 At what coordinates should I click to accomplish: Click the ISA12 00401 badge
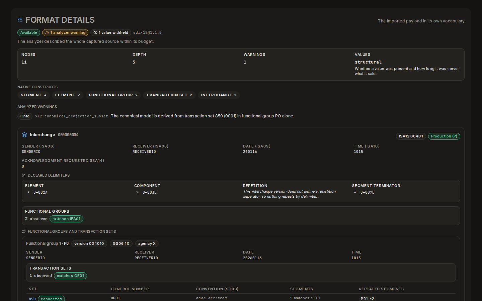click(411, 136)
